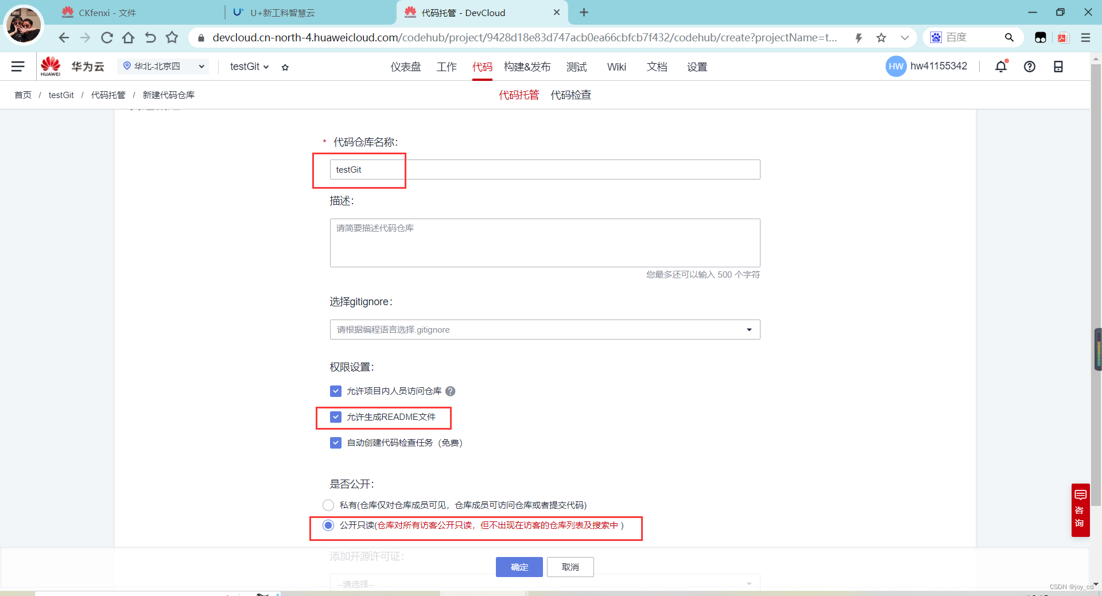Star the testGit project favorite icon
Screen dimensions: 1102x596
[x=285, y=67]
